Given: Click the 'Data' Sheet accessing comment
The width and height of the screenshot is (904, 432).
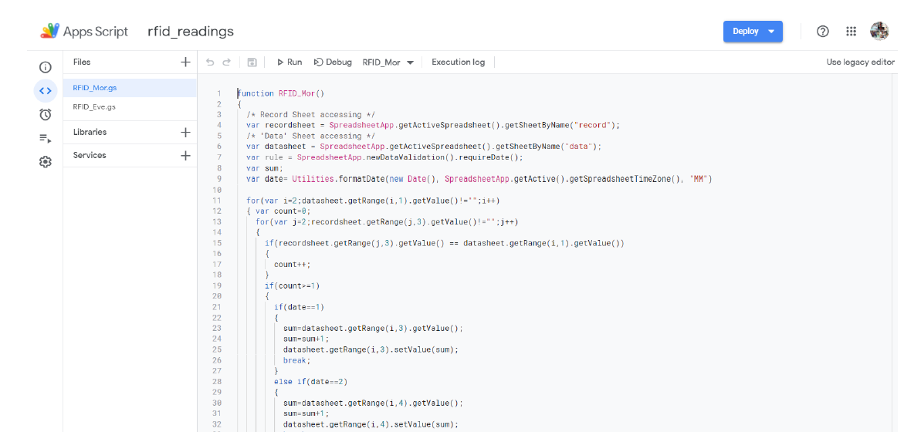Looking at the screenshot, I should (311, 136).
